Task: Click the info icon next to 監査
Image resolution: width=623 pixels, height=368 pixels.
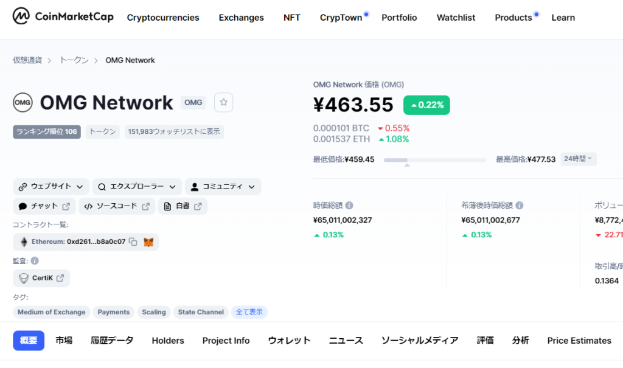Action: pos(35,261)
